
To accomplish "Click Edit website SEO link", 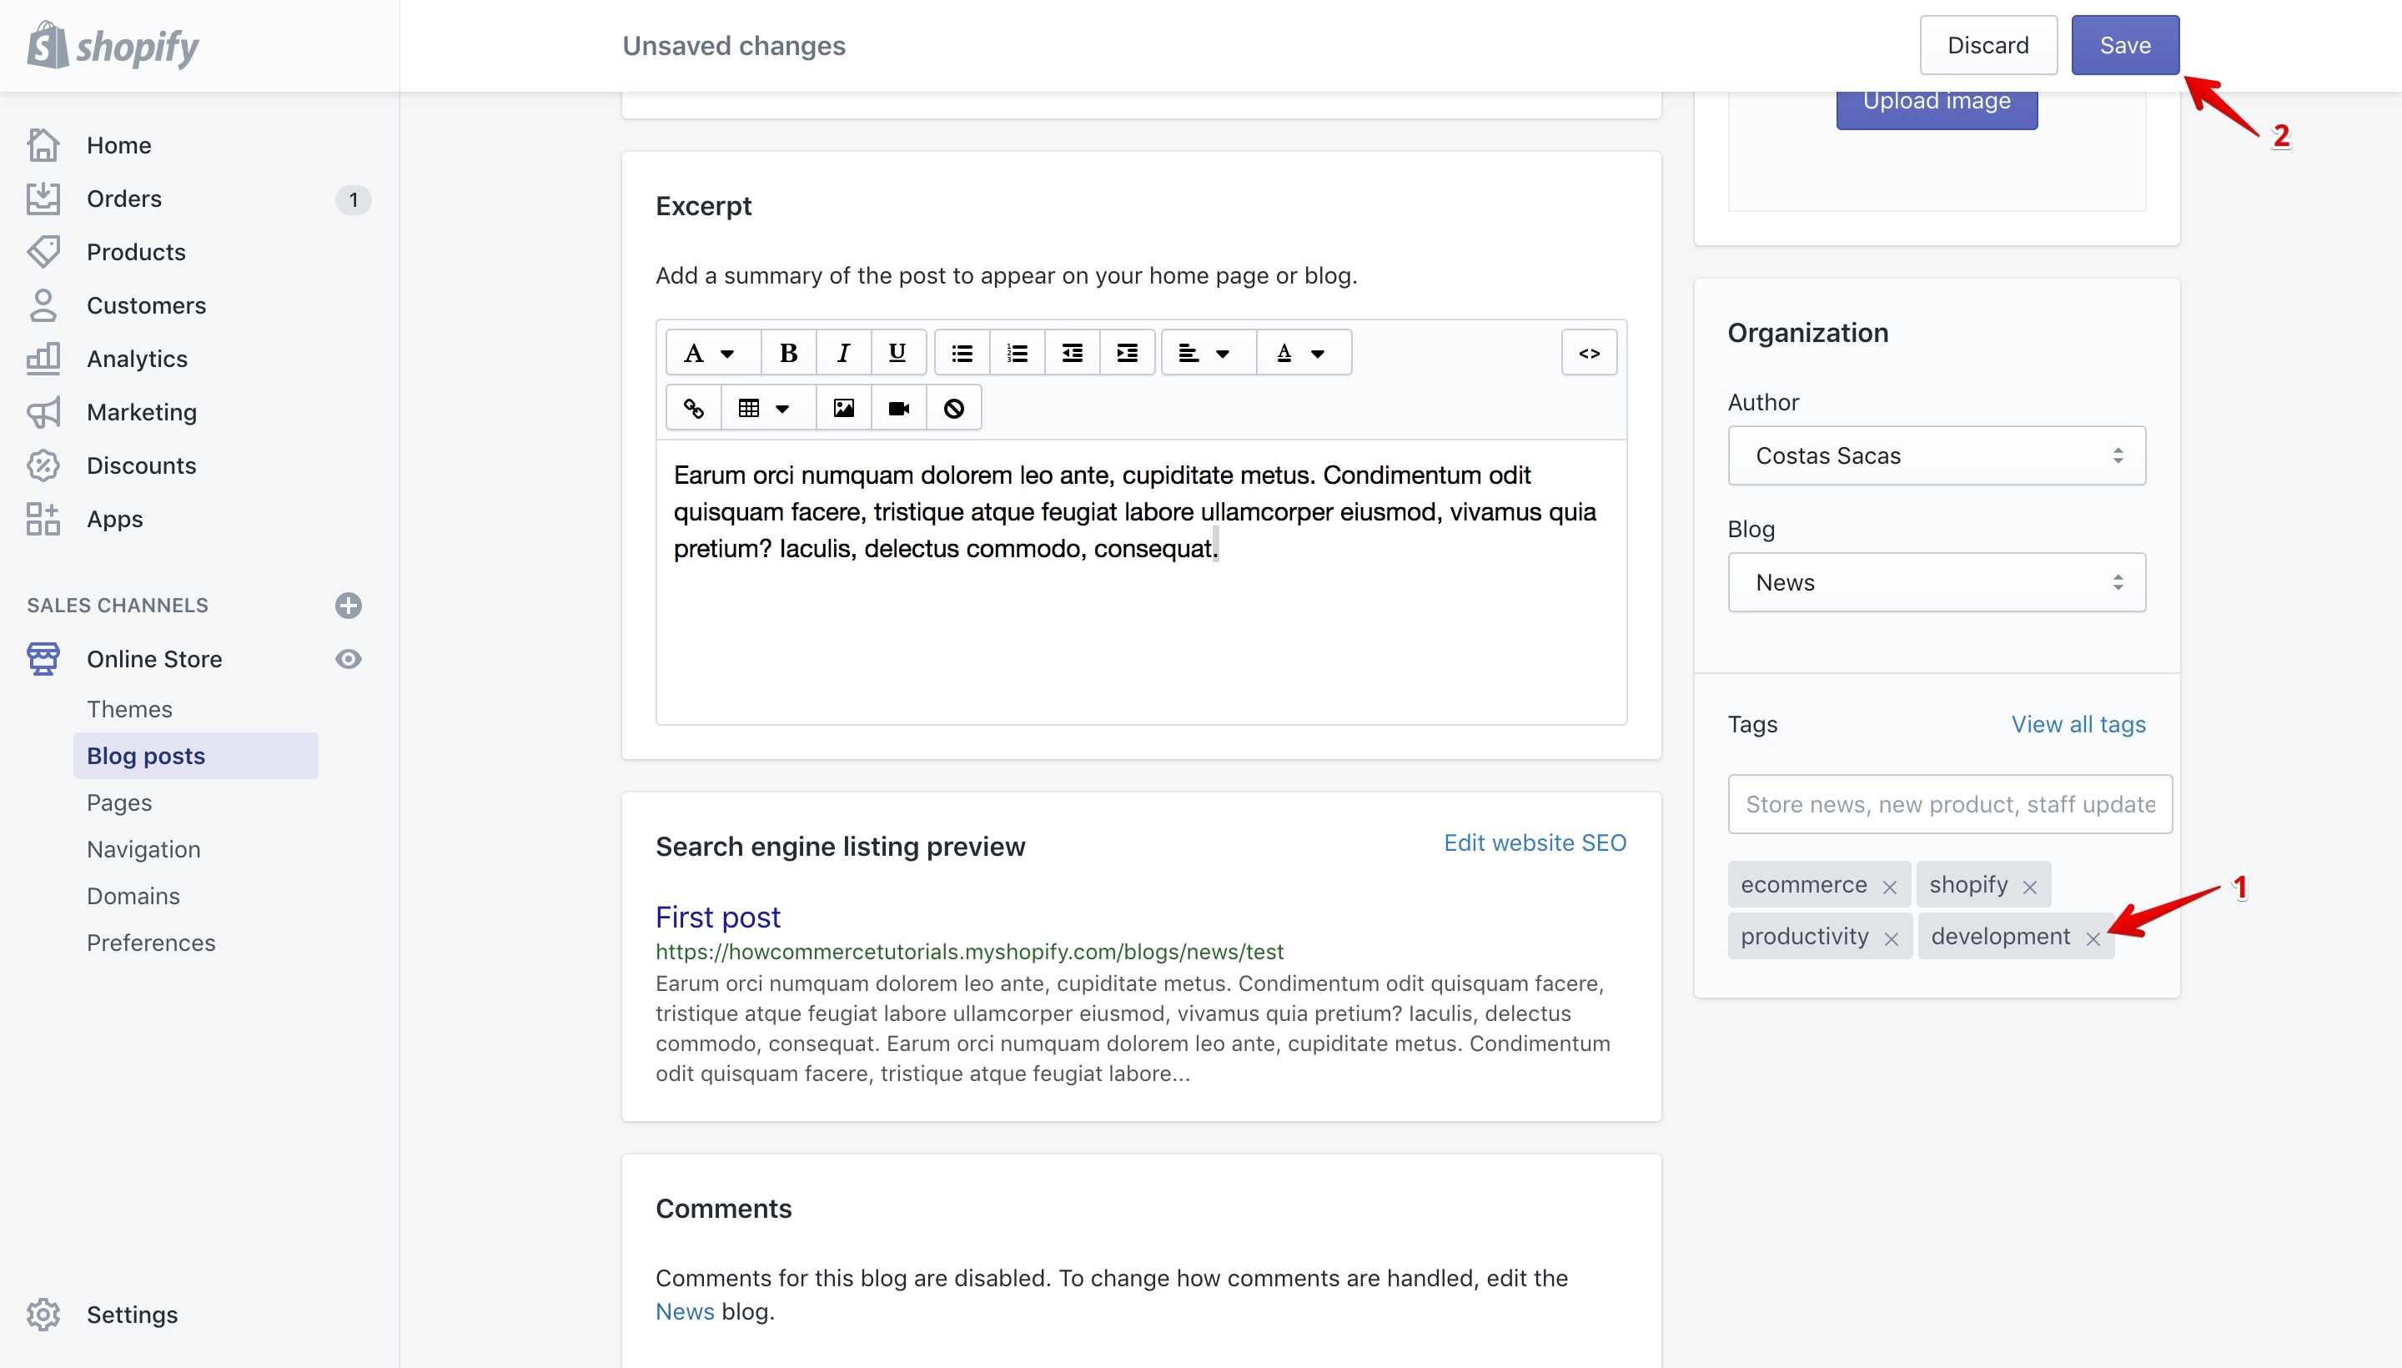I will click(1535, 842).
